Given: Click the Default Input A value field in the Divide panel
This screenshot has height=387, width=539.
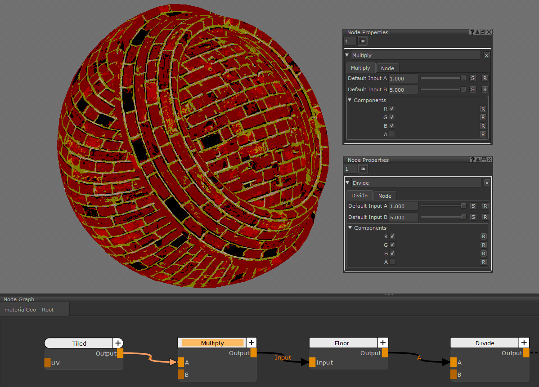Looking at the screenshot, I should click(404, 206).
